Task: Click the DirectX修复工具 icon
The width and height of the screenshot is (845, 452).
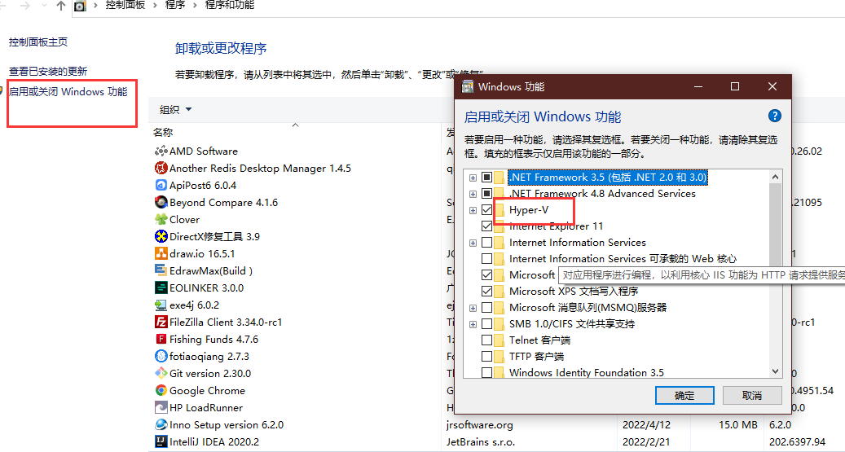Action: point(161,236)
